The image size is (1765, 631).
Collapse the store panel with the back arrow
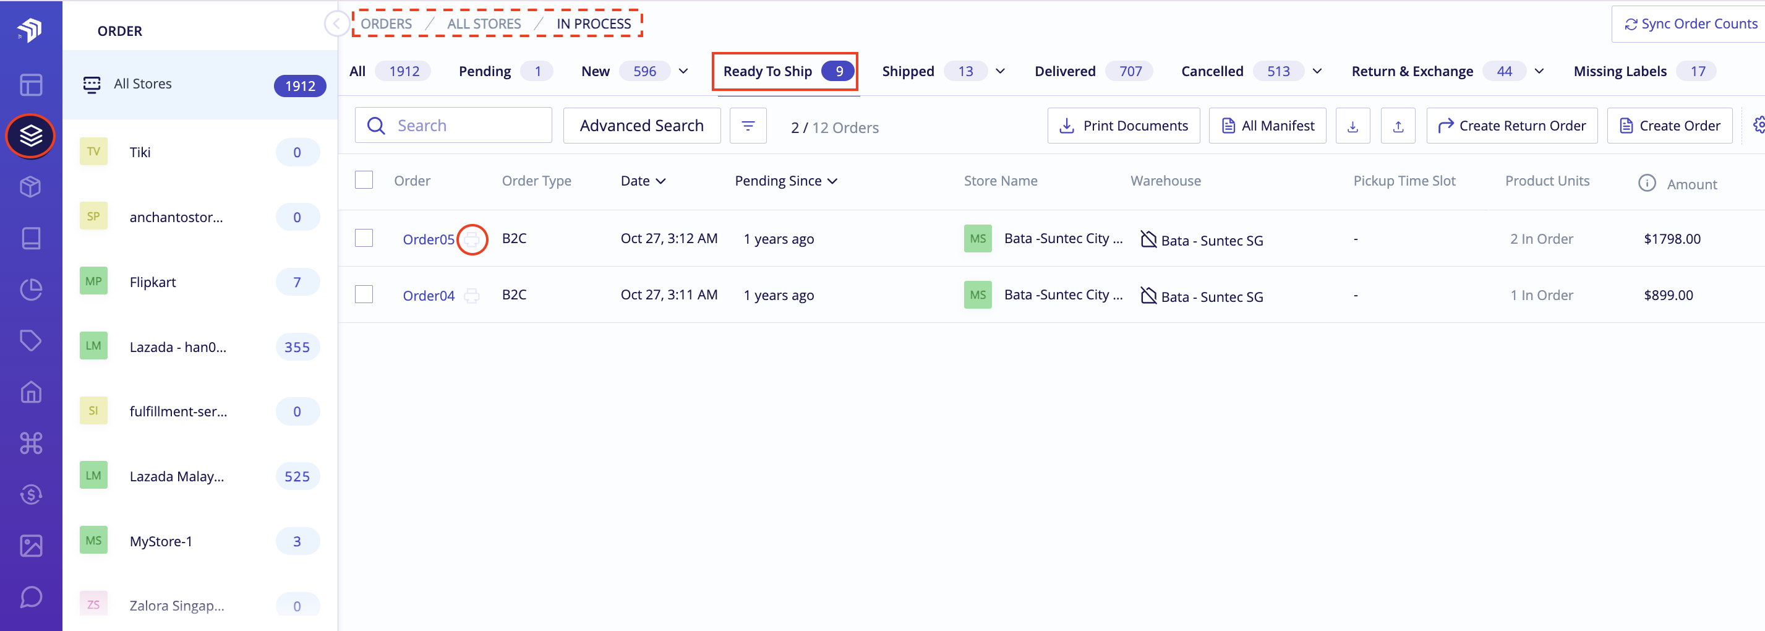click(336, 24)
